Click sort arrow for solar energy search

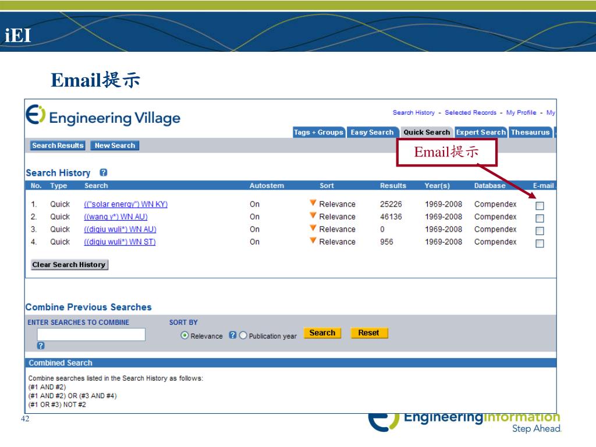(x=313, y=203)
